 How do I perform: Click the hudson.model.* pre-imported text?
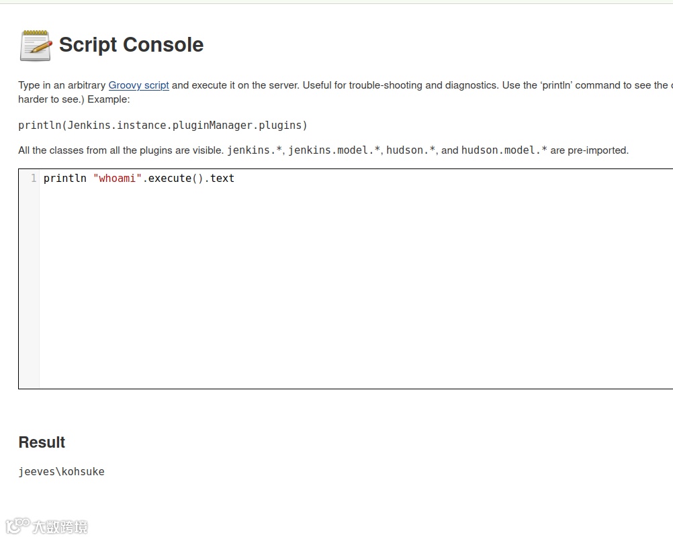pyautogui.click(x=504, y=150)
